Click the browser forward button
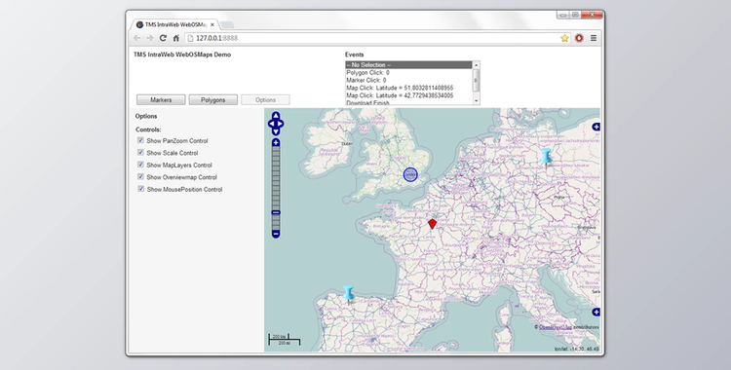This screenshot has width=731, height=370. pos(150,38)
